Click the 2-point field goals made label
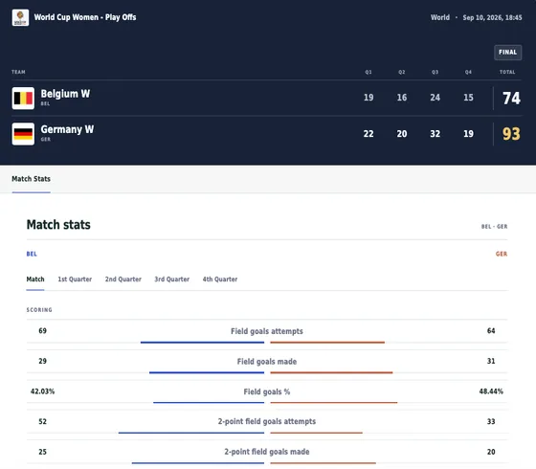 [x=267, y=452]
